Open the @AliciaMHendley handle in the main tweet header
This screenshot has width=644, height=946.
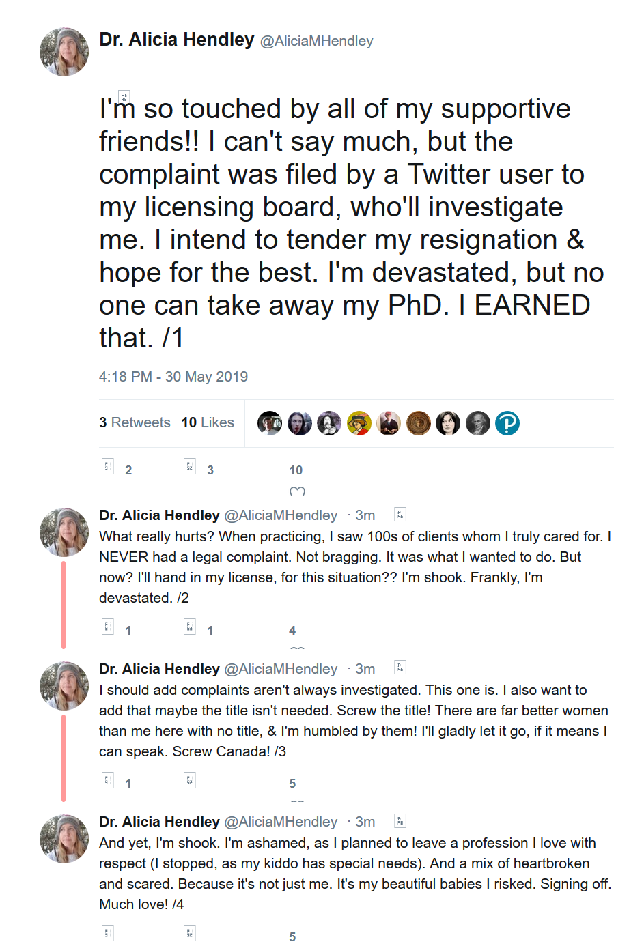317,41
